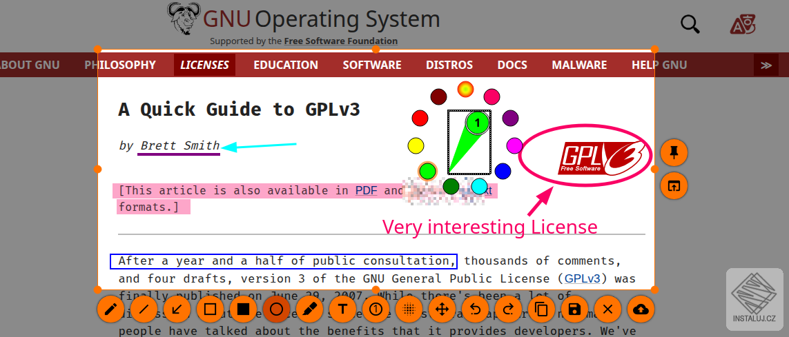The height and width of the screenshot is (337, 789).
Task: Open the DOCS menu item
Action: 512,65
